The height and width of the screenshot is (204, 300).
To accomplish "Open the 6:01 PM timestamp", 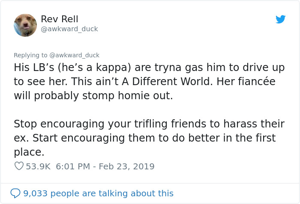I will [73, 166].
